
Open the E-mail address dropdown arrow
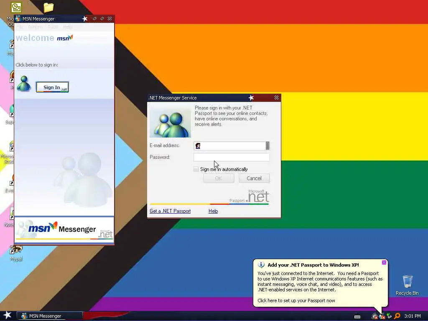click(x=267, y=146)
